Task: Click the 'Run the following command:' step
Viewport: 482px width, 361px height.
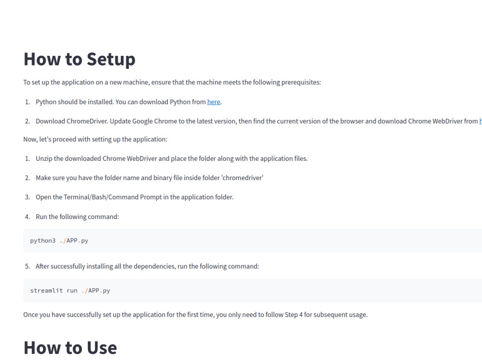Action: click(77, 217)
